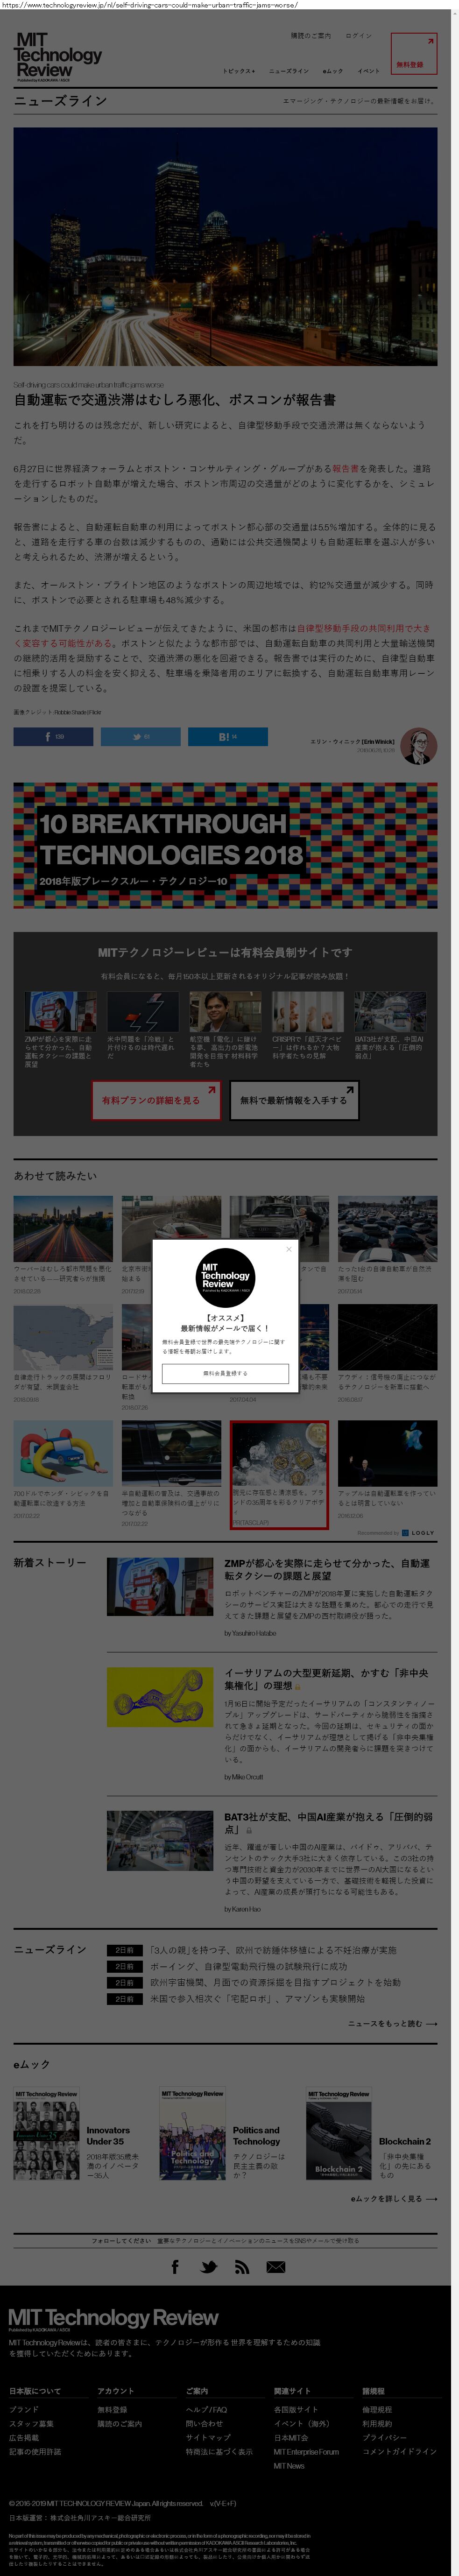Open 広告掲載 link in footer

[x=24, y=2437]
